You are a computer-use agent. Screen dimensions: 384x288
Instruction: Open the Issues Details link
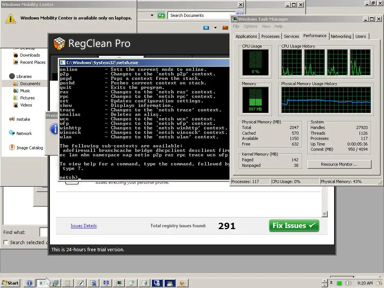pyautogui.click(x=84, y=226)
